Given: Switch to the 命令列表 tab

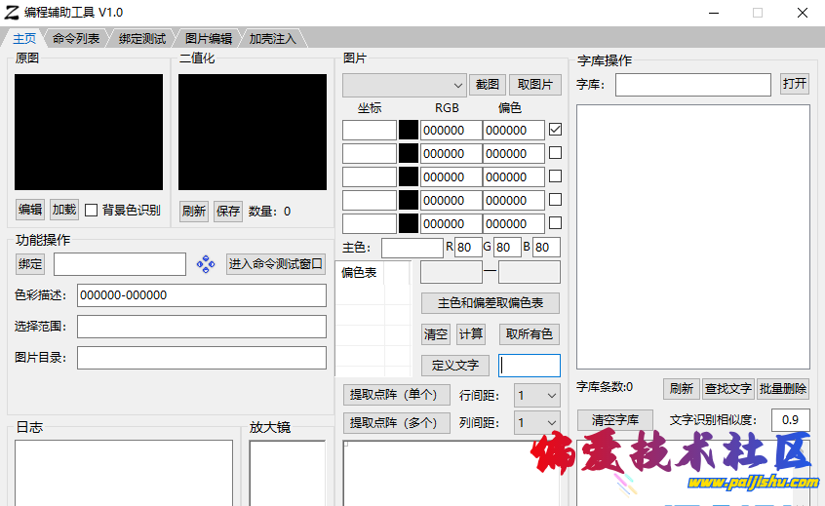Looking at the screenshot, I should pyautogui.click(x=76, y=39).
